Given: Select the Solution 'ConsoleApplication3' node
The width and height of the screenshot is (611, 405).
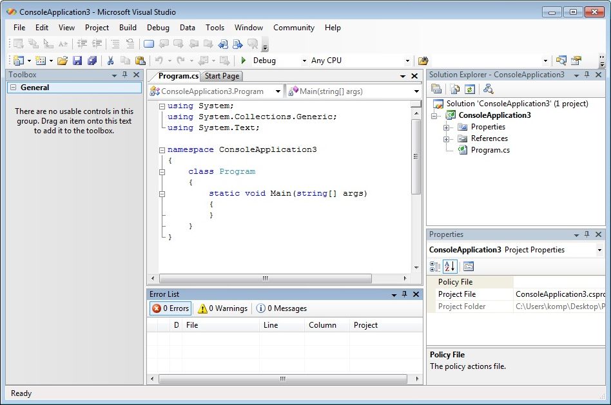Looking at the screenshot, I should click(517, 104).
